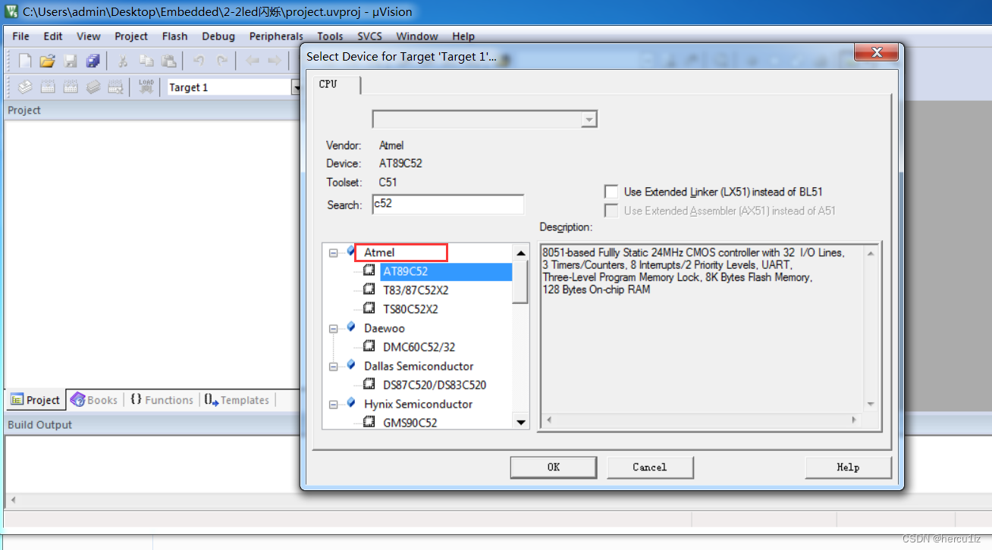The image size is (992, 550).
Task: Confirm device with the OK button
Action: click(553, 467)
